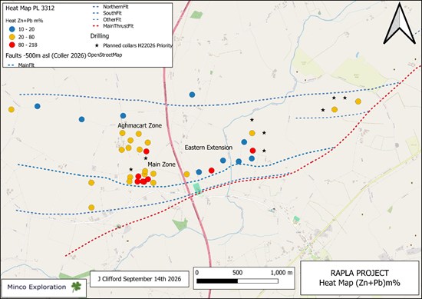Click the 'Drilling' legend heading
Viewport: 422px width, 299px height.
point(100,36)
